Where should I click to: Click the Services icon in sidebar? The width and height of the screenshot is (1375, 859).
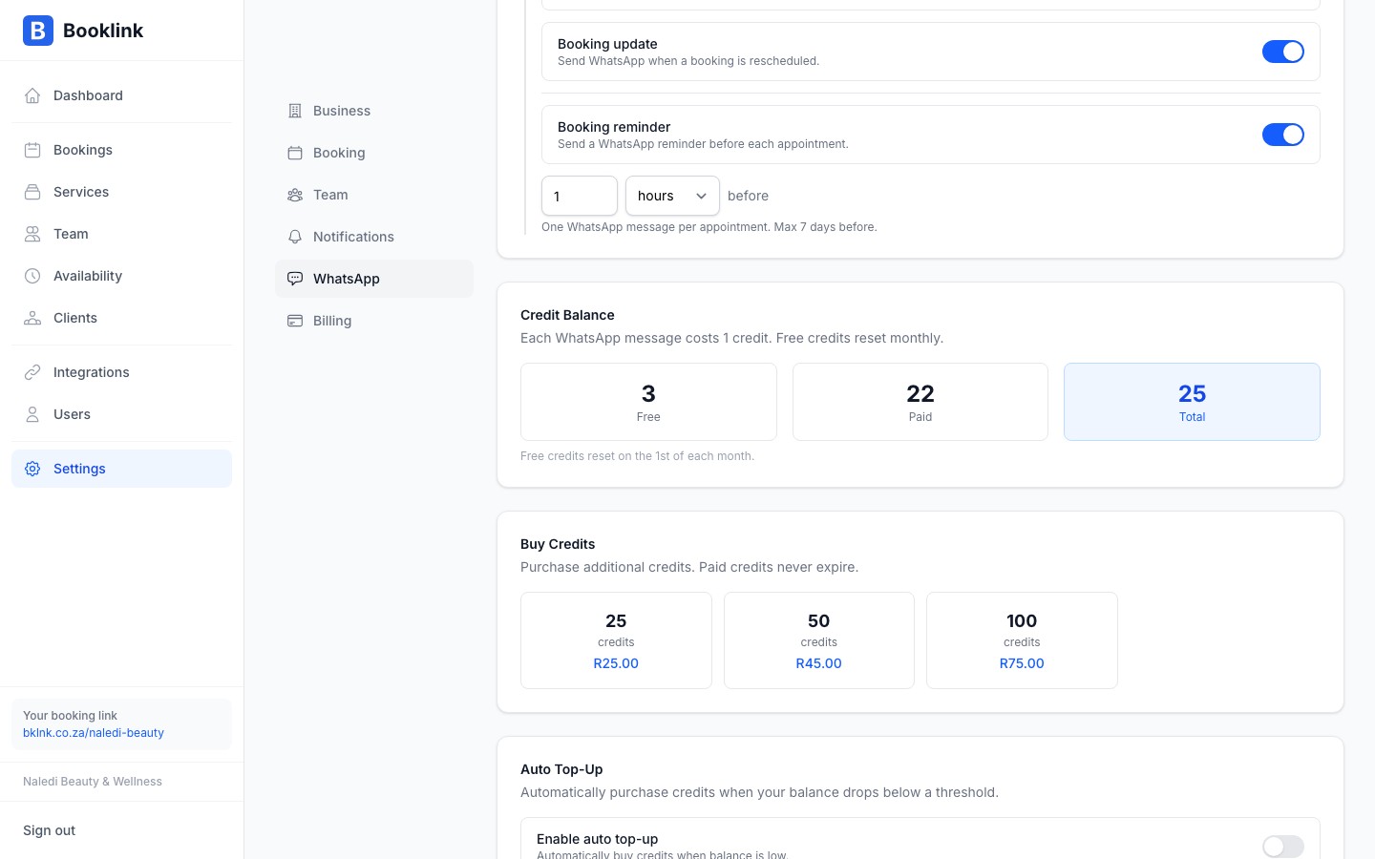tap(32, 192)
